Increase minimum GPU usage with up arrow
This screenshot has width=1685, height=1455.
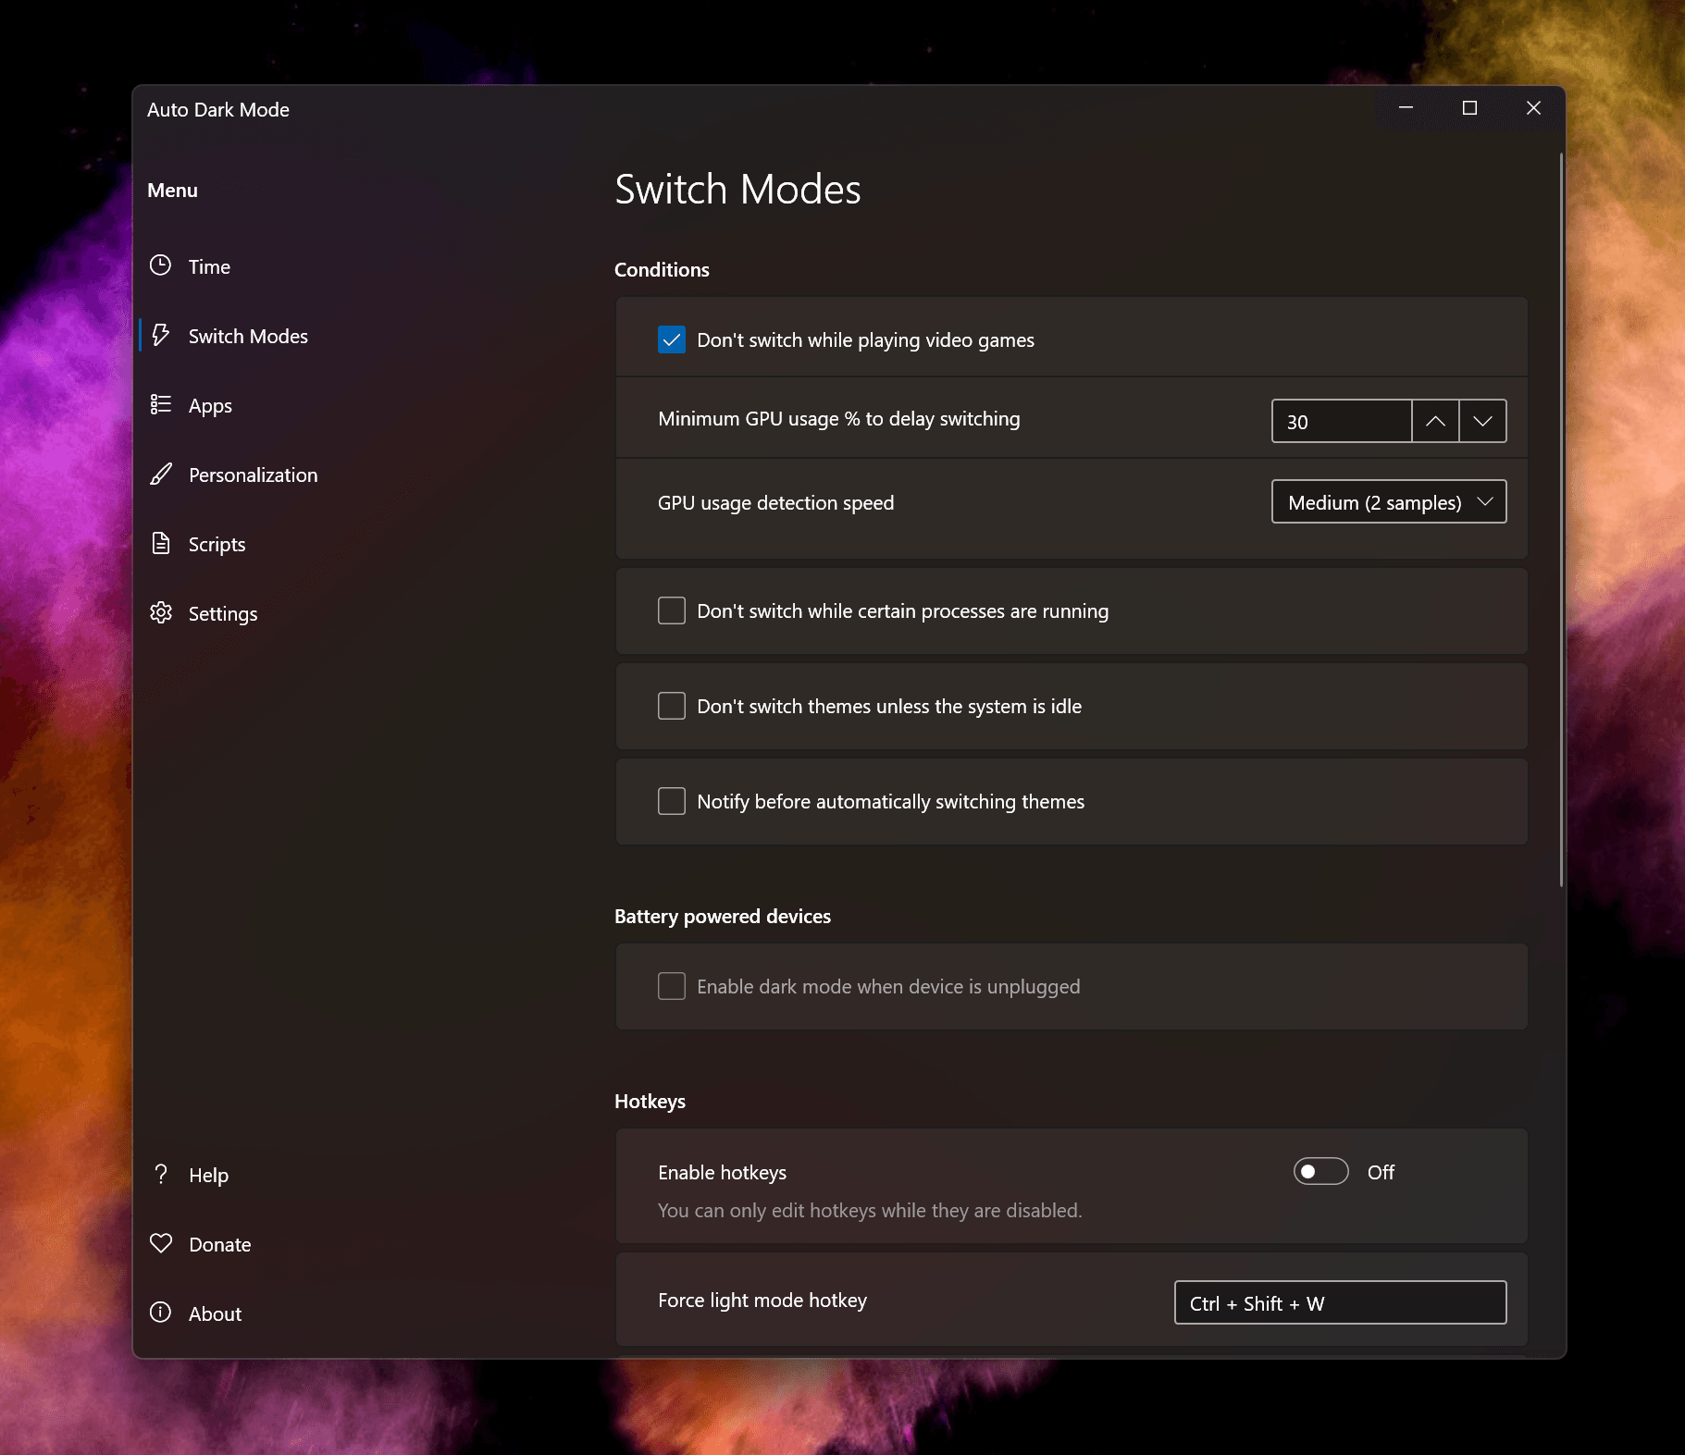1435,421
